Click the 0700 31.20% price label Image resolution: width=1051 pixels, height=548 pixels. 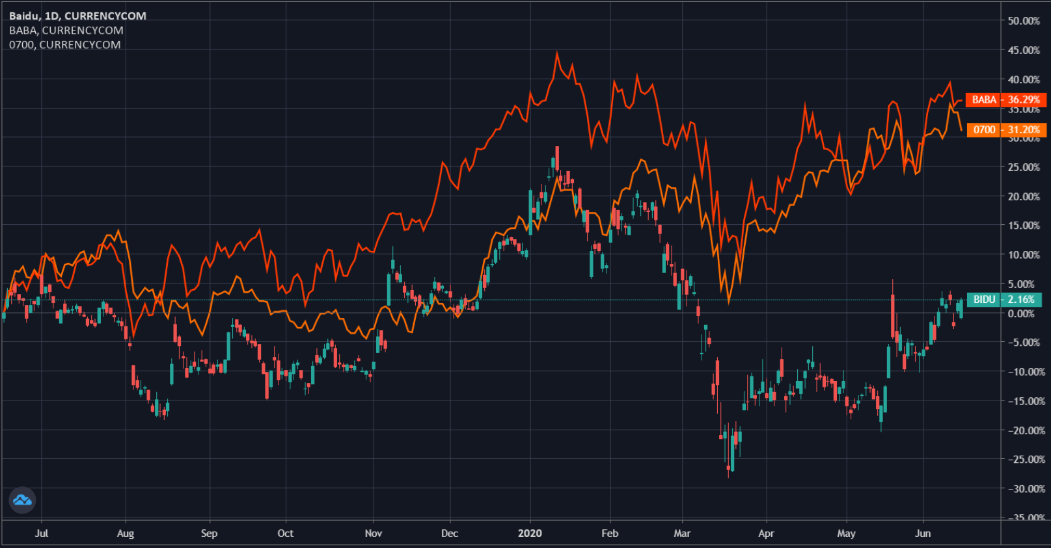(x=1006, y=129)
